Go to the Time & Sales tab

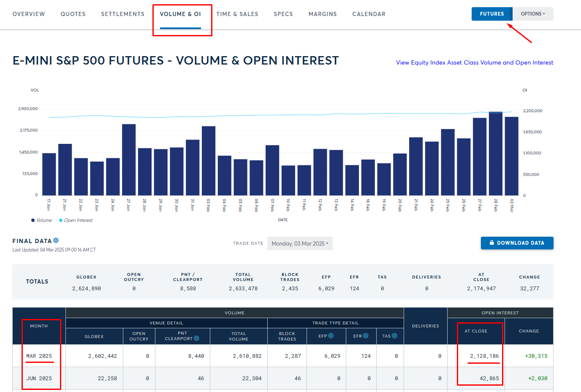pos(237,14)
